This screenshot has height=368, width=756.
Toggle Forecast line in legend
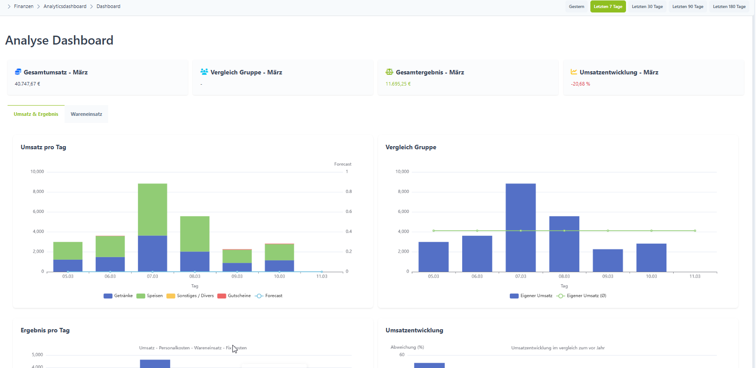pos(268,296)
